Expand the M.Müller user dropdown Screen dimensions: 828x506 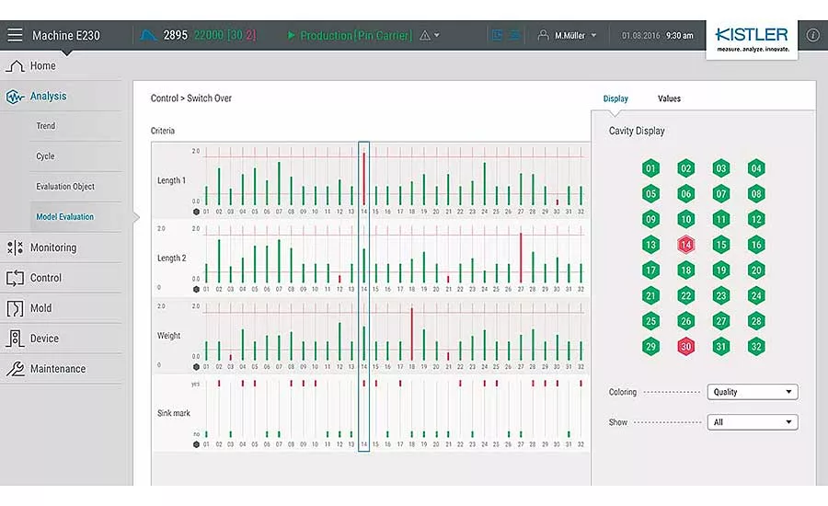(568, 35)
